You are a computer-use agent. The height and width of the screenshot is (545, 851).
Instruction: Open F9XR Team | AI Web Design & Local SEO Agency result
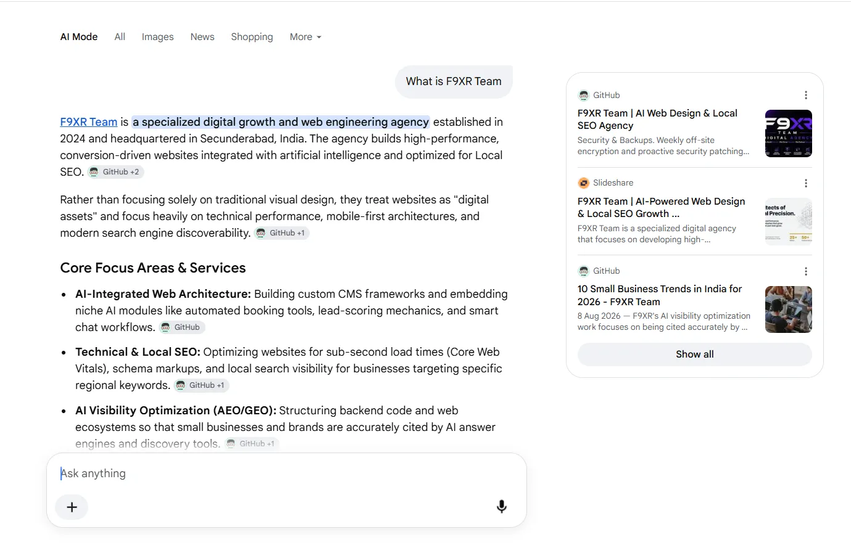[657, 120]
